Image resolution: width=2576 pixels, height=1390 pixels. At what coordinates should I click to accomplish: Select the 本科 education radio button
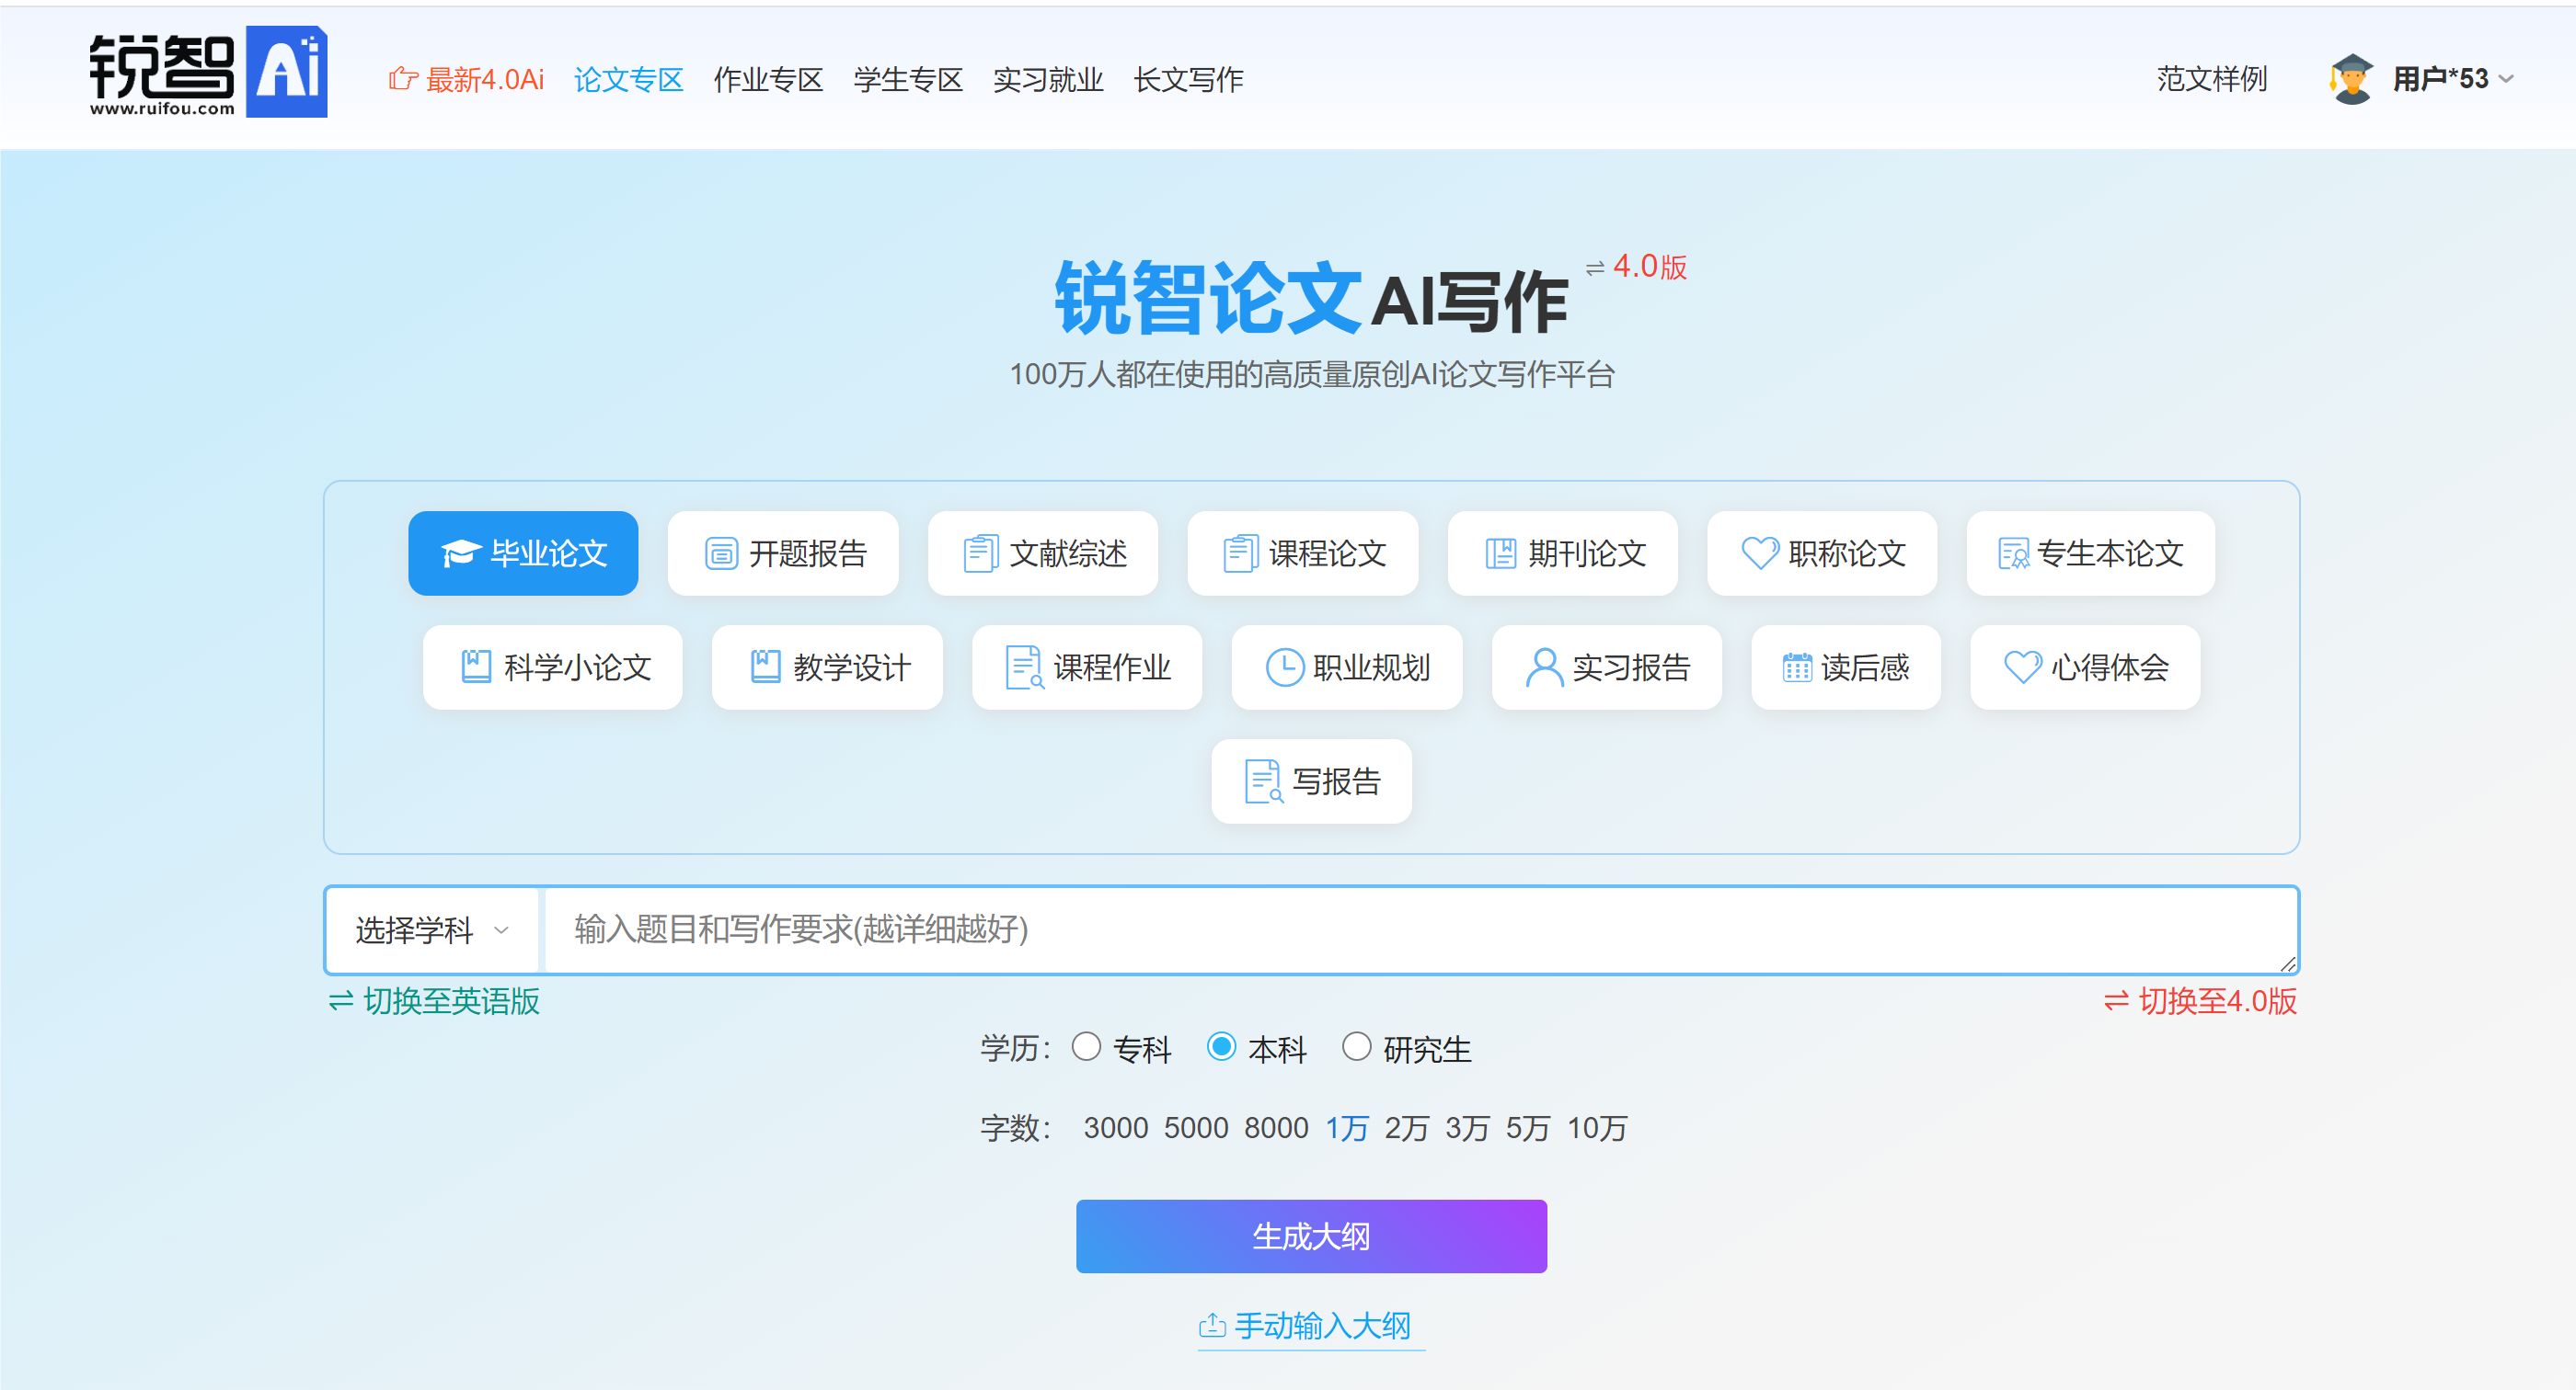(1221, 1046)
